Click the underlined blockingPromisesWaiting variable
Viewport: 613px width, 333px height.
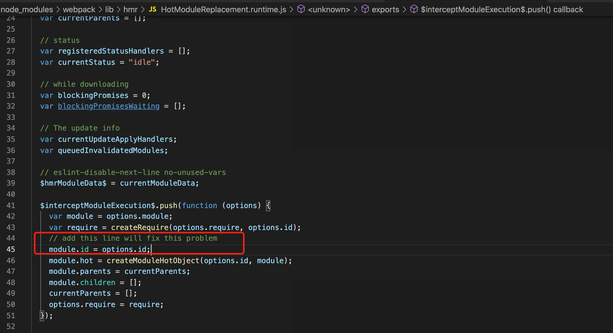(x=109, y=106)
